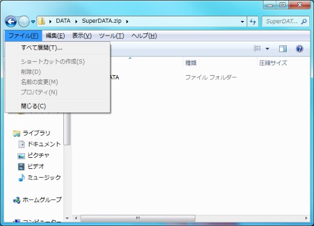Expand the chevron after DATA in breadcrumb

coord(76,22)
